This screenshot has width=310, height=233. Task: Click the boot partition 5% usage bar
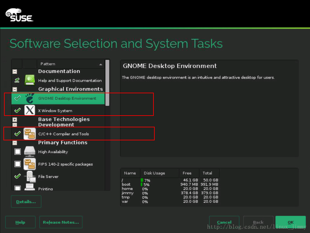pos(142,184)
